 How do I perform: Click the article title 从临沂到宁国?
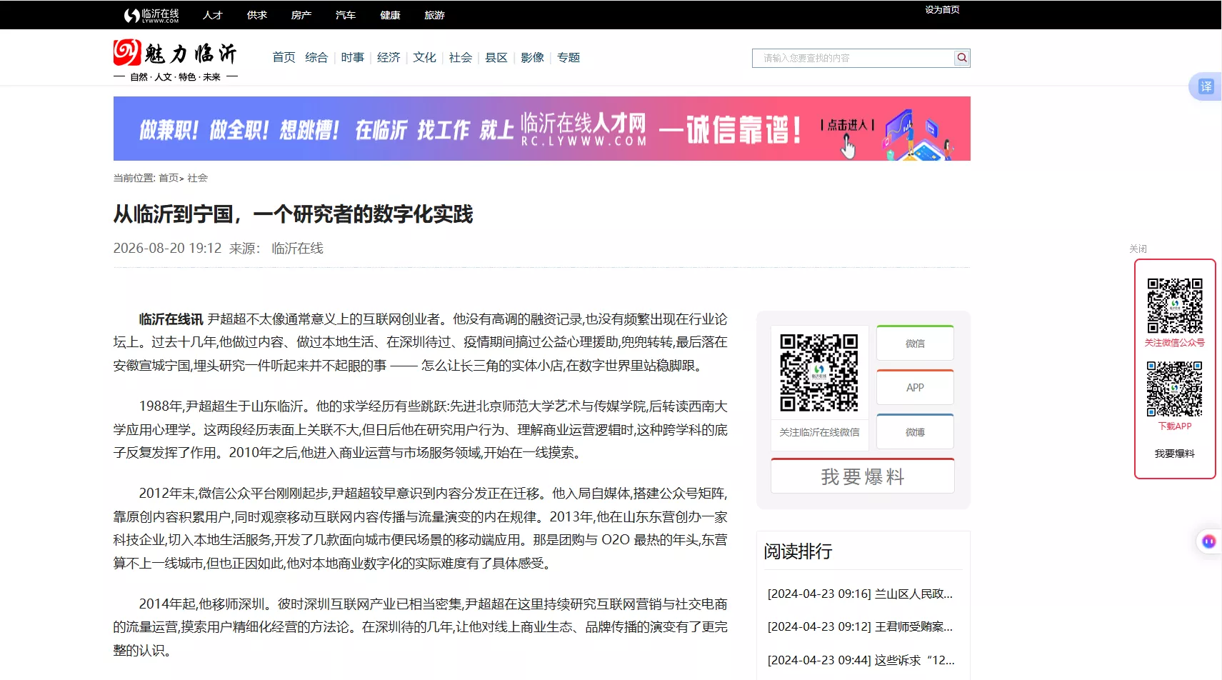(x=293, y=214)
